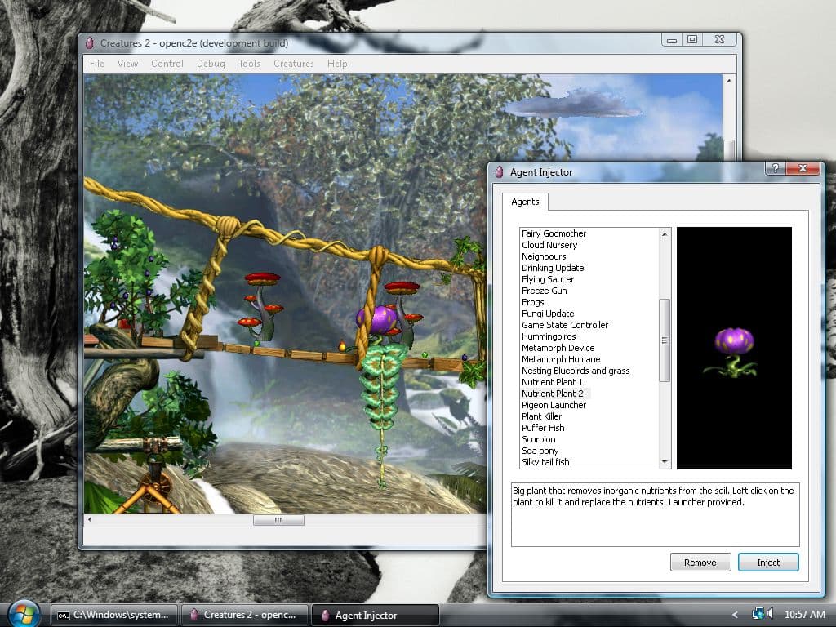Click the game view scroll left arrow
Viewport: 836px width, 627px height.
[x=90, y=520]
